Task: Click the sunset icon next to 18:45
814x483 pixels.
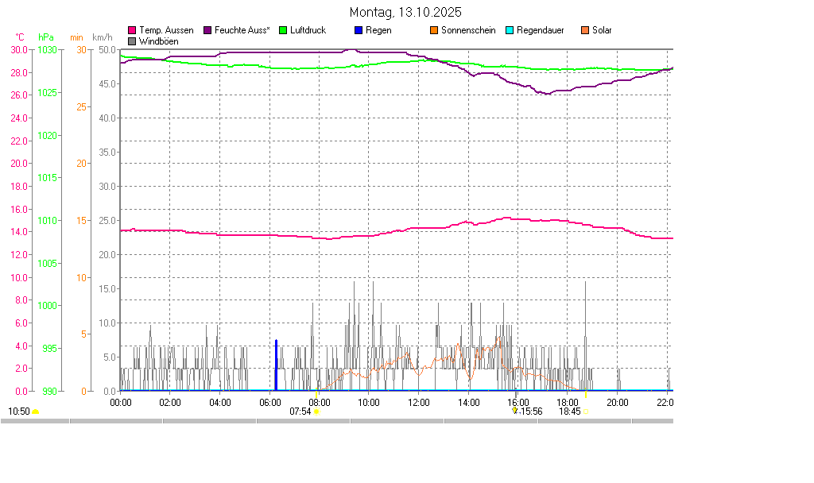Action: 586,412
